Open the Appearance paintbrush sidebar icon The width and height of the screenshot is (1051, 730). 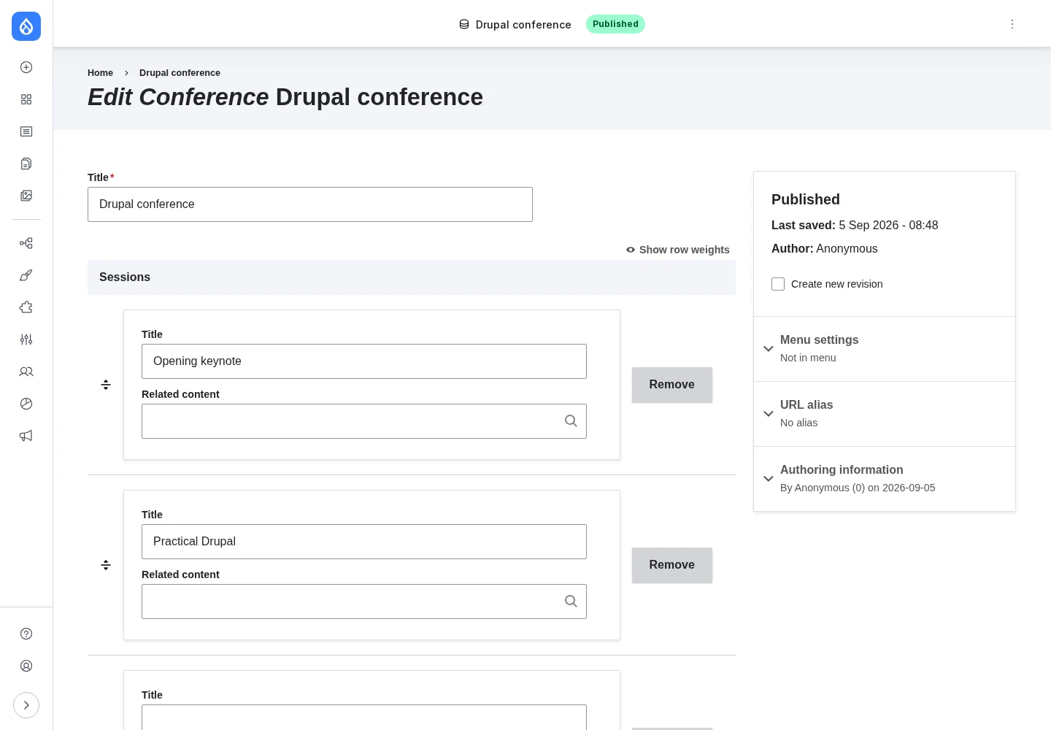click(x=26, y=275)
